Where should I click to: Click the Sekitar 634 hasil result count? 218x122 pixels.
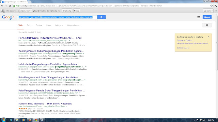(30, 32)
